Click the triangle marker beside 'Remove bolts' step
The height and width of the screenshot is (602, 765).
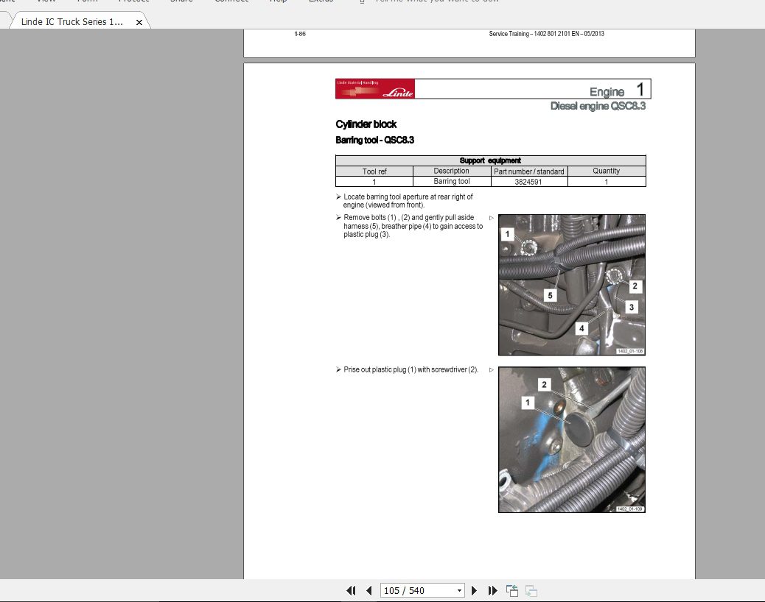[x=492, y=218]
